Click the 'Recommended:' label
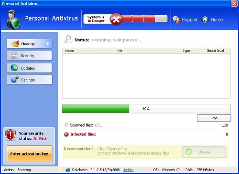This screenshot has height=174, width=239. 78,149
